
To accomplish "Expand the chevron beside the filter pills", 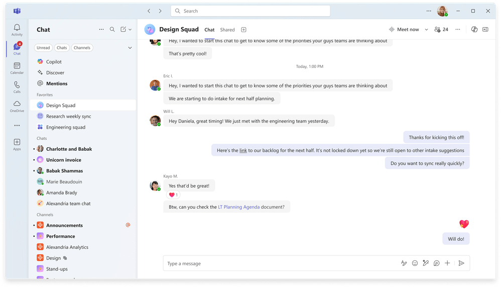I will [130, 48].
